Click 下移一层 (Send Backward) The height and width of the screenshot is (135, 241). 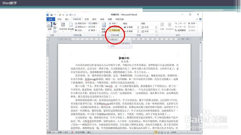[181, 27]
